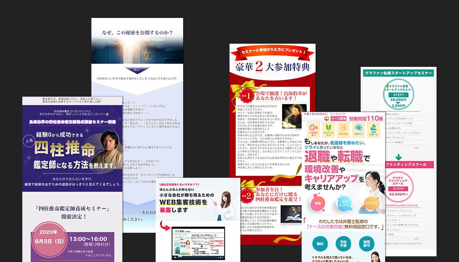Select the pink 夜勤 bubble
This screenshot has width=459, height=262.
[x=318, y=203]
